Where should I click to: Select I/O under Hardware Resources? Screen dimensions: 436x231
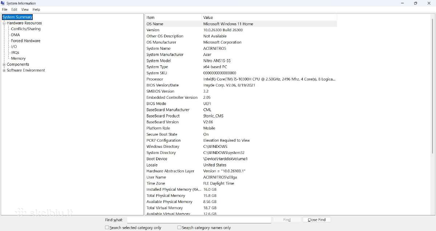pyautogui.click(x=14, y=46)
